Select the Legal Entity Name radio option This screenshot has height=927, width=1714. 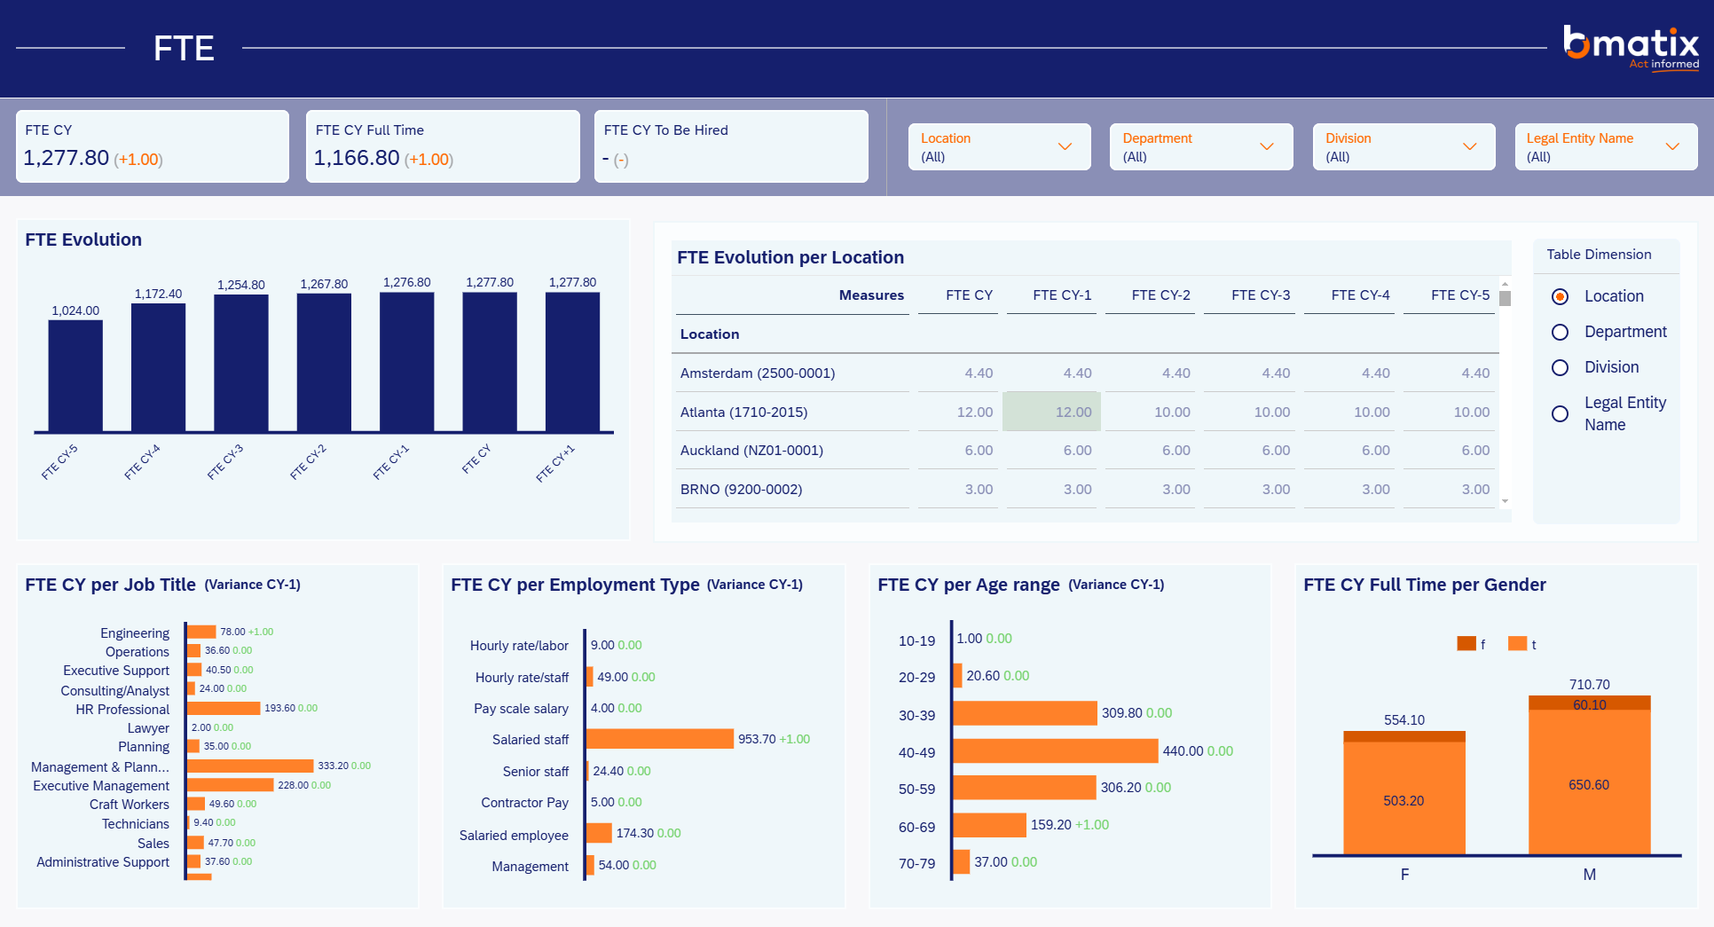pyautogui.click(x=1560, y=413)
